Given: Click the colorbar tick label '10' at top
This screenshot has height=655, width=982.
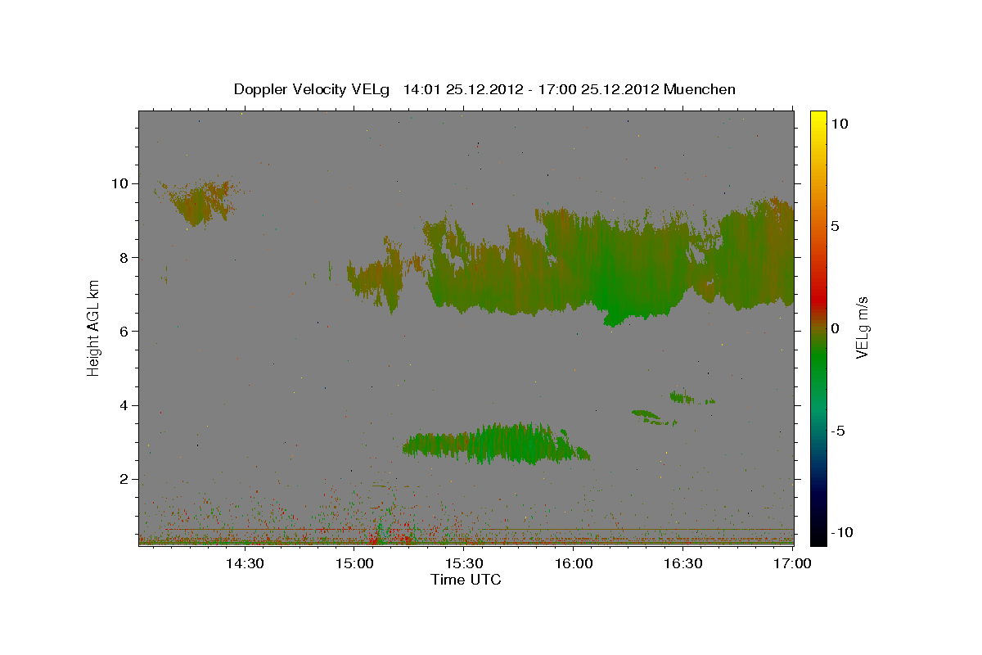Looking at the screenshot, I should pyautogui.click(x=840, y=124).
